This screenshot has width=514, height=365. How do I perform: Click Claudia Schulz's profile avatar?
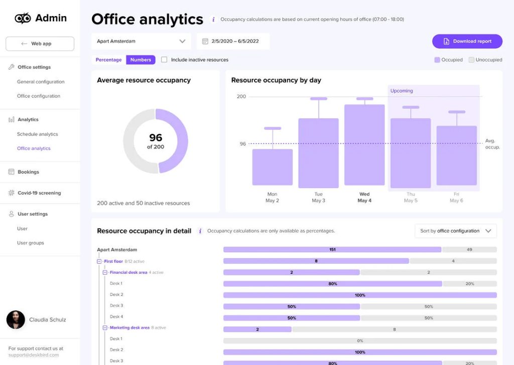tap(16, 319)
